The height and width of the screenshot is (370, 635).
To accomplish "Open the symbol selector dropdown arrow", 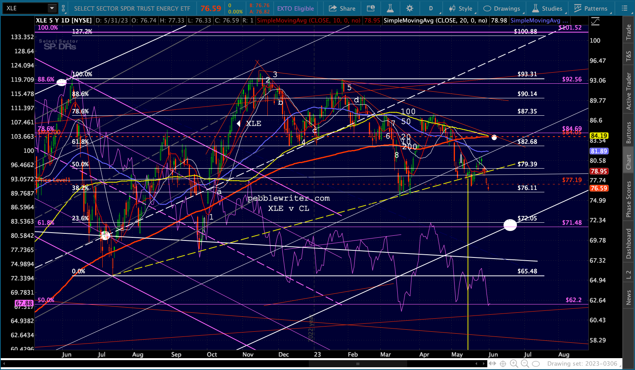I will 52,8.
